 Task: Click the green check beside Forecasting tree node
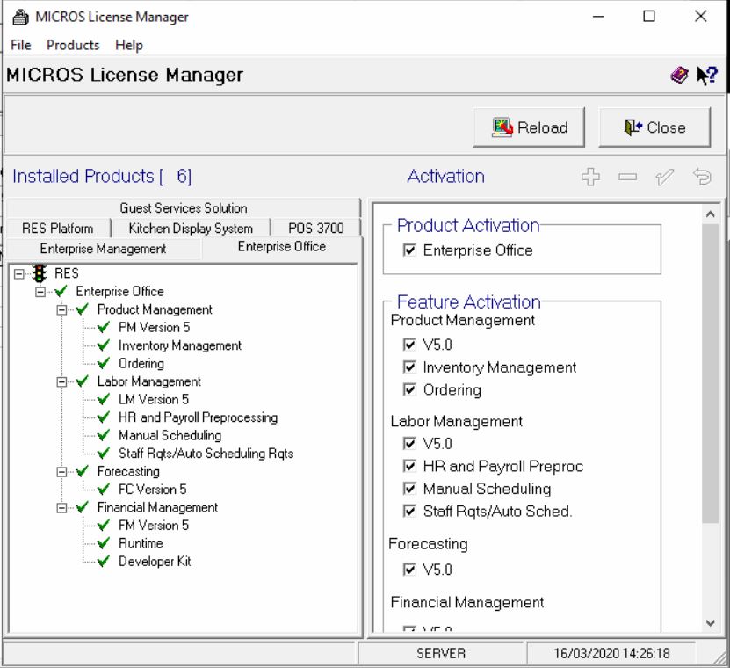coord(83,471)
